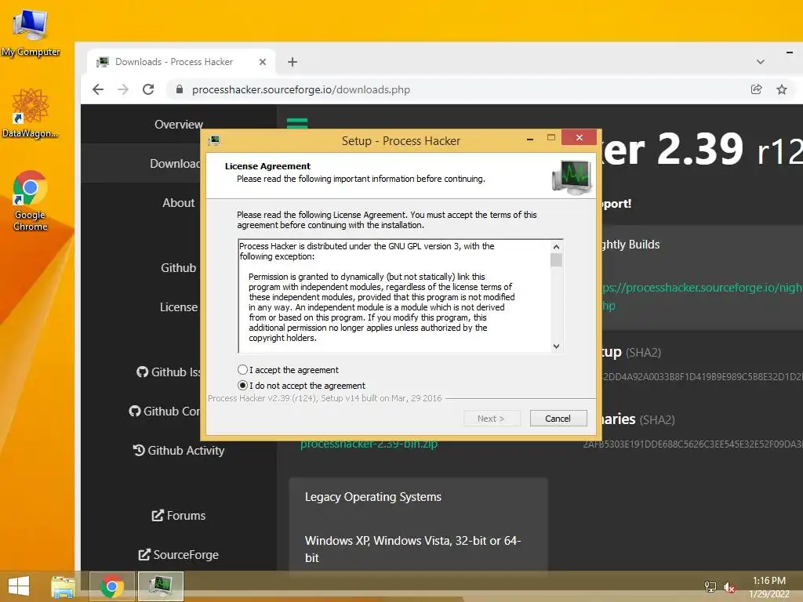Open Github Activity sidebar link
This screenshot has height=602, width=803.
[x=179, y=451]
